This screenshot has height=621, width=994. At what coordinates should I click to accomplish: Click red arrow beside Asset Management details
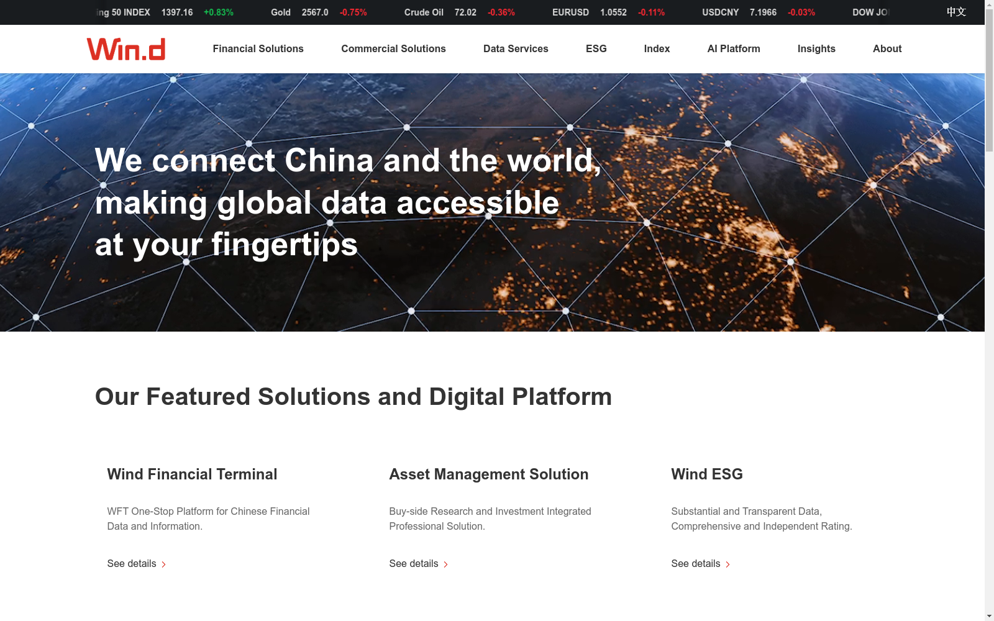pyautogui.click(x=445, y=564)
